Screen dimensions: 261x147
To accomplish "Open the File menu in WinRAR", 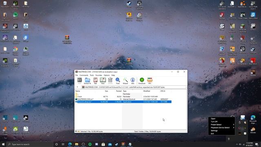I will click(x=76, y=75).
